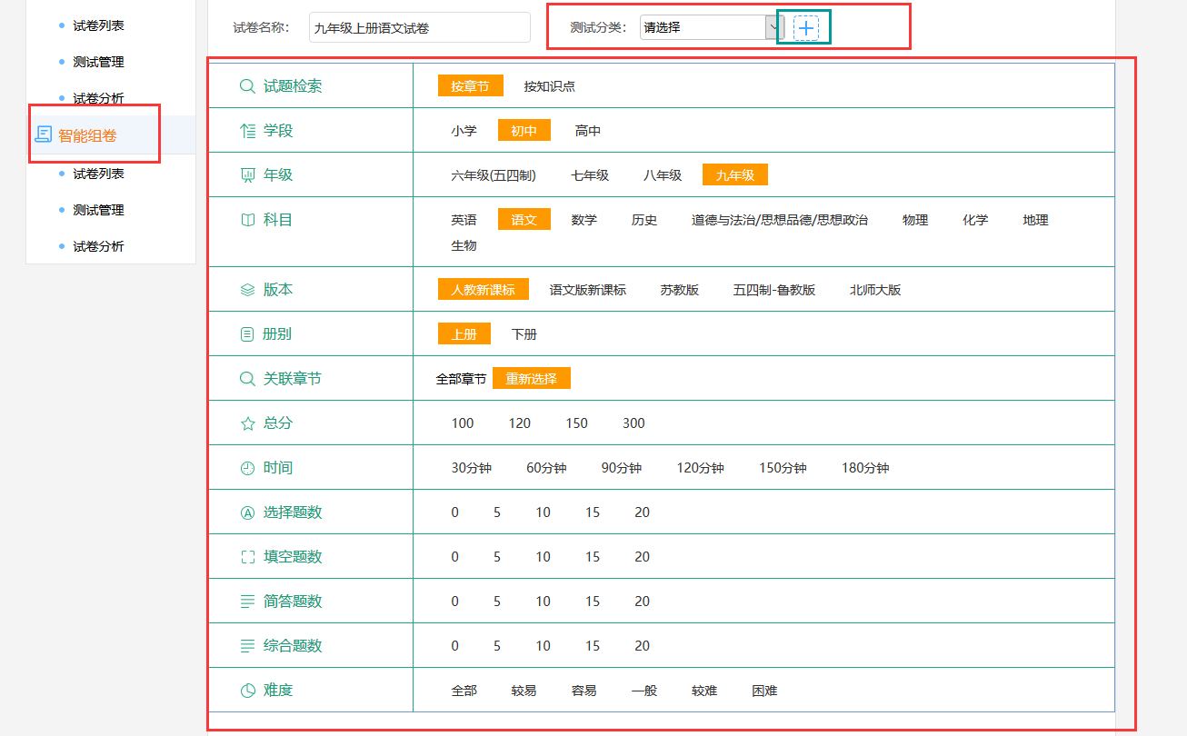1187x736 pixels.
Task: Open 试卷分析 under 智能组卷 menu
Action: click(98, 246)
